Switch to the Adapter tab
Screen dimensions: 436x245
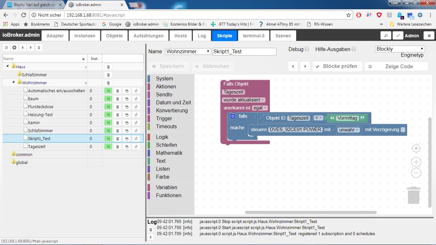tap(55, 36)
